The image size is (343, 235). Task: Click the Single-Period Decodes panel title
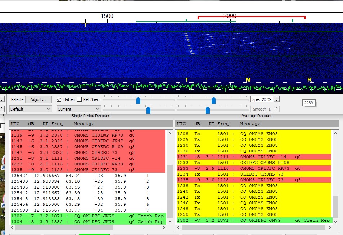pos(91,116)
